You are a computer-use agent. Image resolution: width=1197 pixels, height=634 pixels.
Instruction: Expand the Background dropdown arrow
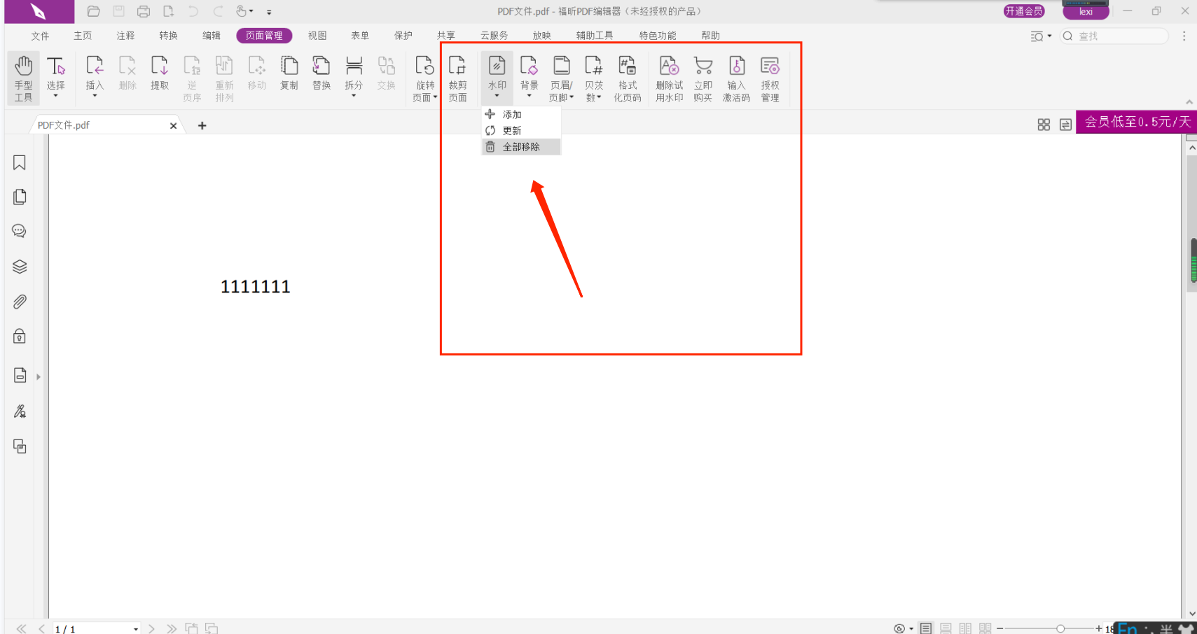point(530,96)
